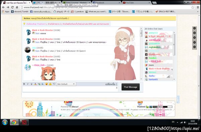Click the address bar URL field
Viewport: 201px width, 132px height.
click(x=105, y=7)
